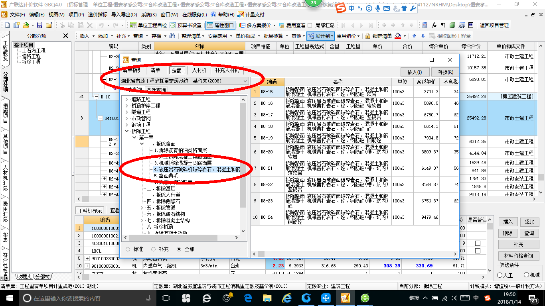Select 5.路面凿毛 tree item

166,176
